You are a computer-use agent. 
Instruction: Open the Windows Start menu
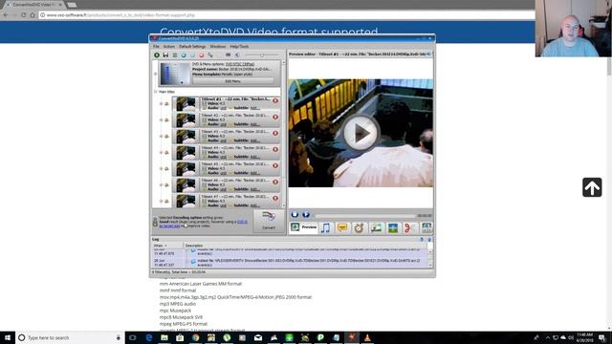click(8, 337)
